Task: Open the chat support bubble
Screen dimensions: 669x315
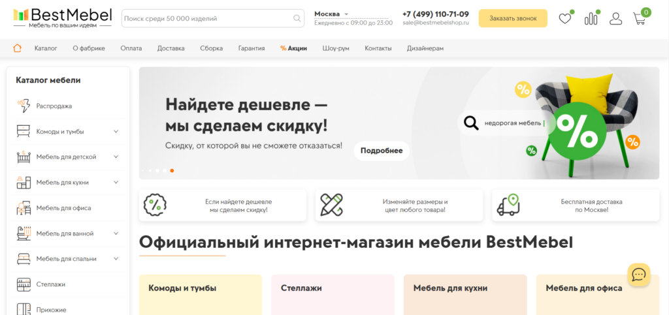Action: coord(639,275)
